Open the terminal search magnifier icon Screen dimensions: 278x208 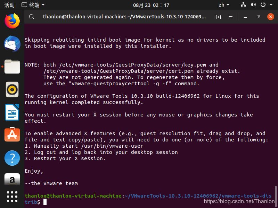tap(32, 17)
